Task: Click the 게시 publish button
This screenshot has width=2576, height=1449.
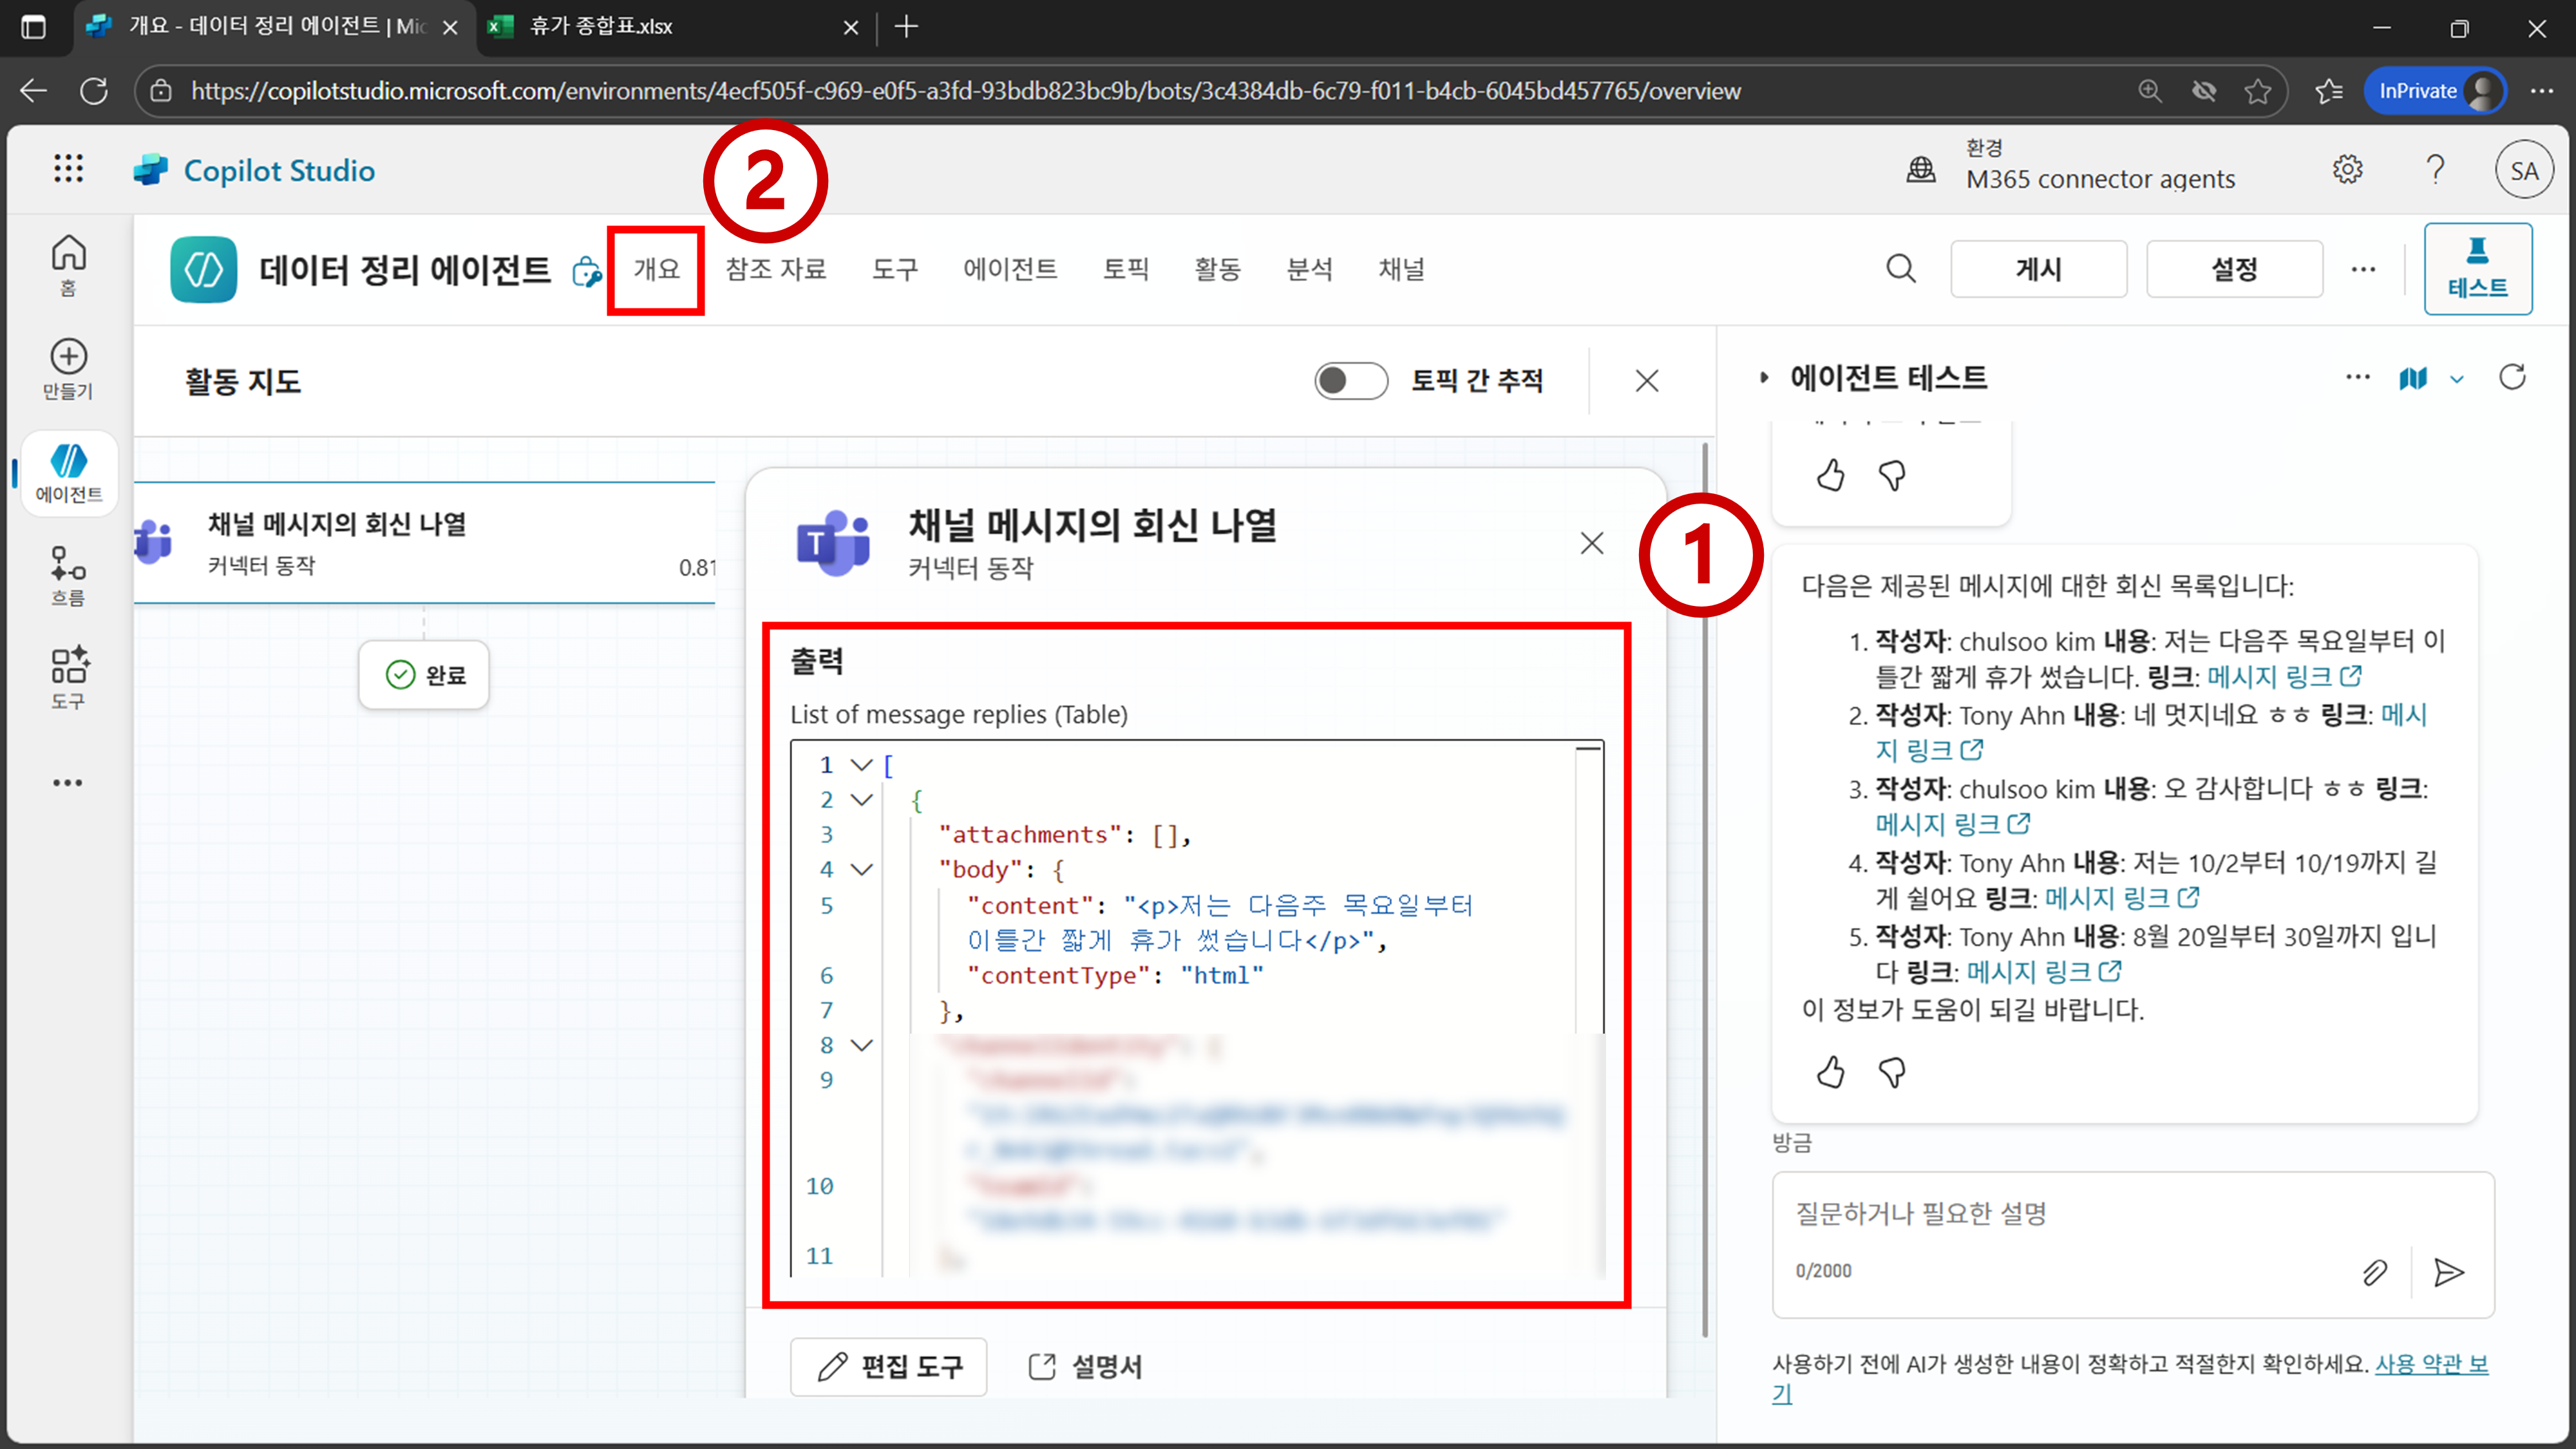Action: coord(2038,269)
